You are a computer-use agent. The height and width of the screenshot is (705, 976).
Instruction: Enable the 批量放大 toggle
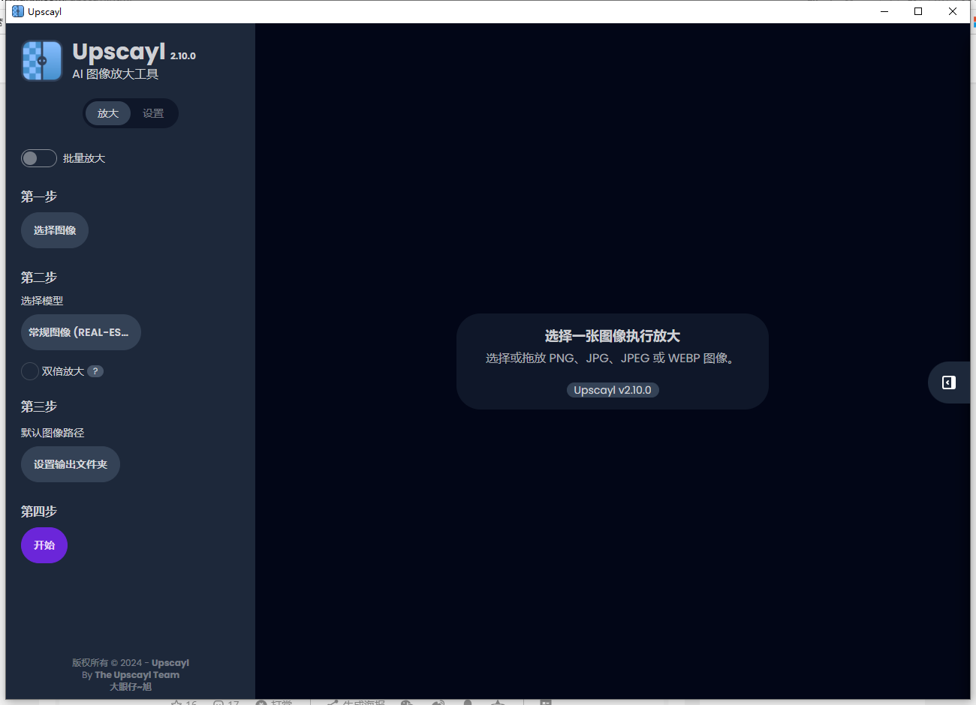[38, 158]
